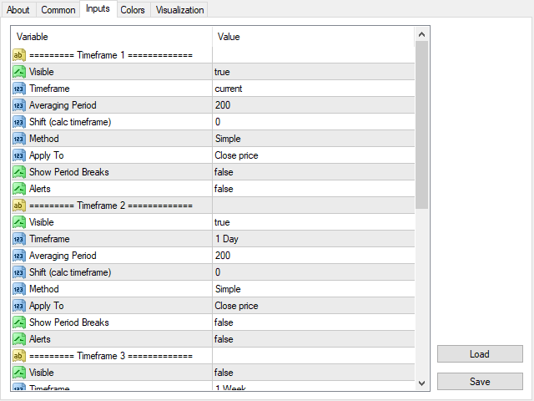Click Averaging Period icon under Timeframe 1

tap(19, 105)
